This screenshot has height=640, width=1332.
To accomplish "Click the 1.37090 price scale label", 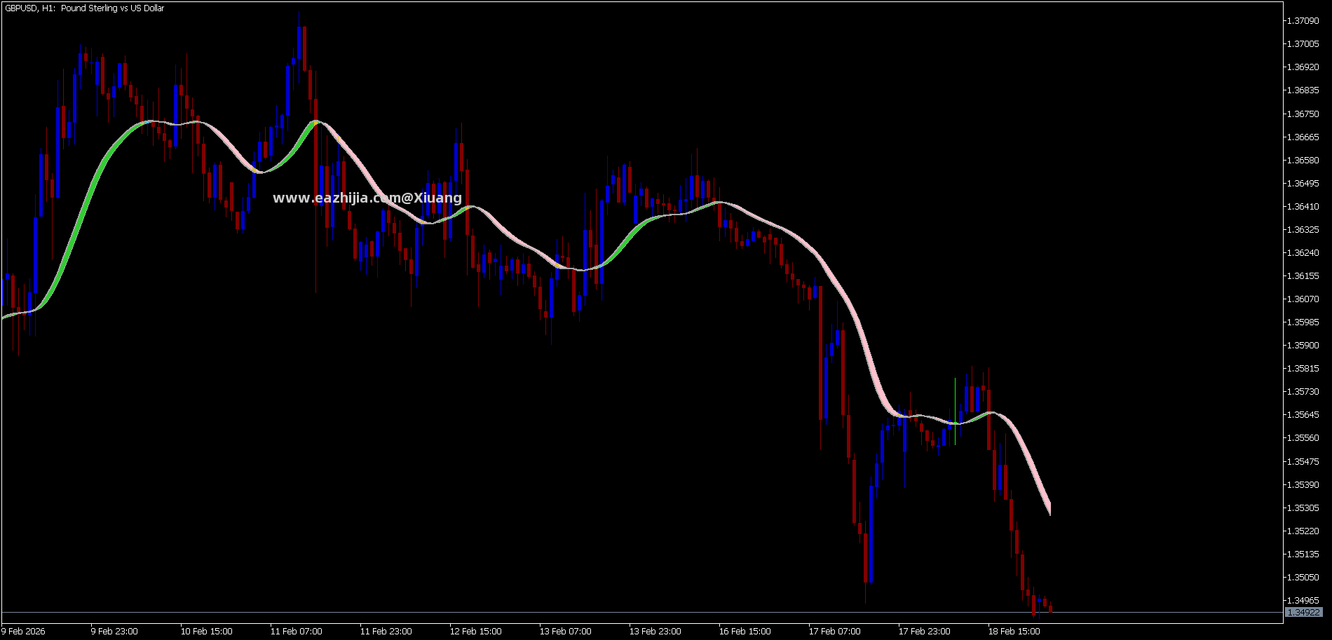I will click(x=1303, y=21).
